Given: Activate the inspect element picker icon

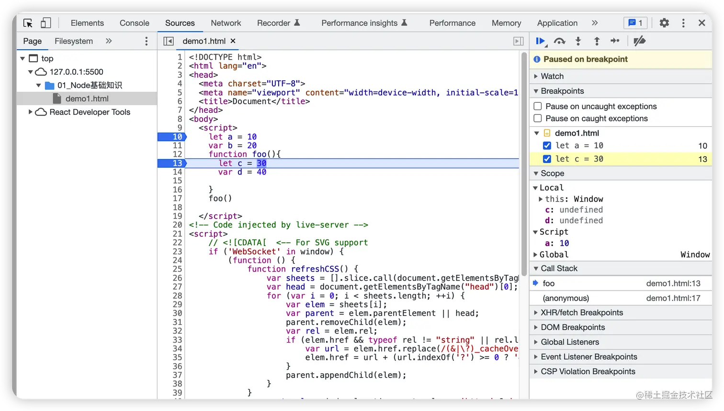Looking at the screenshot, I should [28, 23].
